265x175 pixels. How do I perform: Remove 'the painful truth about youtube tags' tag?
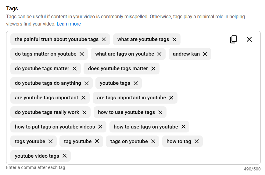pos(104,39)
